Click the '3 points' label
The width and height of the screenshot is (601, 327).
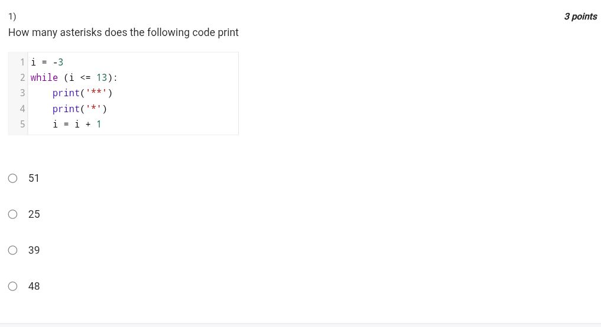pos(580,17)
